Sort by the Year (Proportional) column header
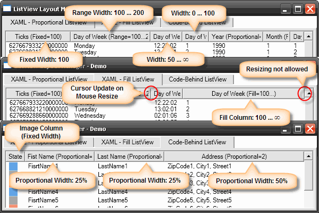The image size is (319, 213). (236, 36)
